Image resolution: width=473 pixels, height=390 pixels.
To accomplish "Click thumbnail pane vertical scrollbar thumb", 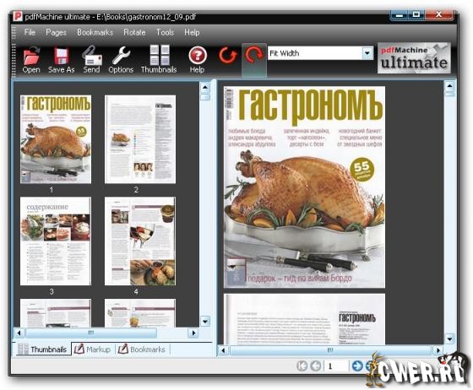I will [205, 97].
